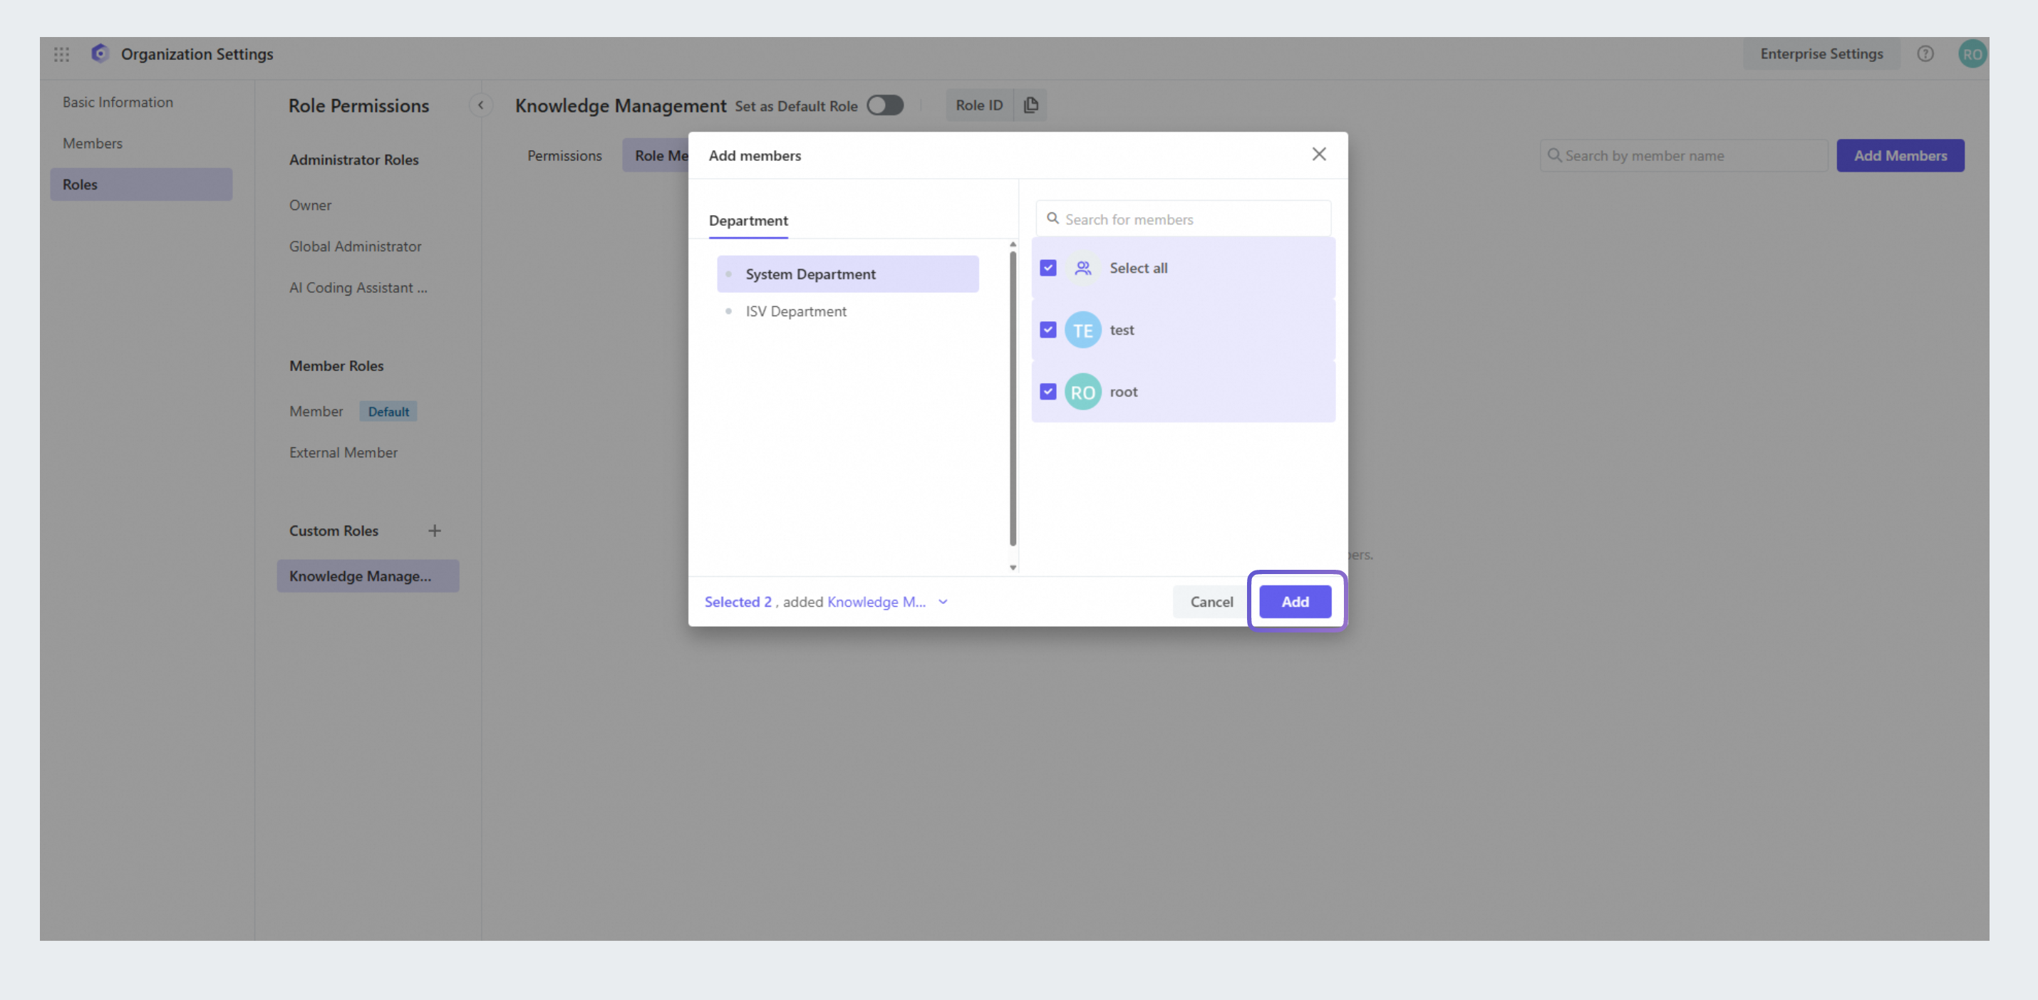Expand the selected members dropdown arrow
The image size is (2038, 1000).
[942, 602]
